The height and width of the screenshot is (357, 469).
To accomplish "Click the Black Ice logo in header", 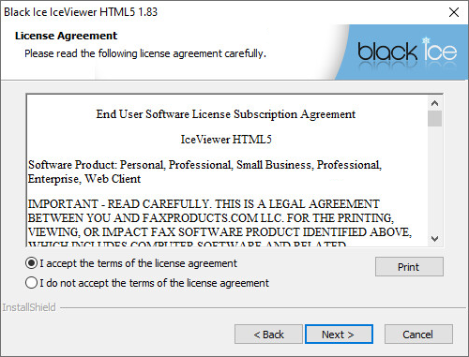I will (x=407, y=51).
